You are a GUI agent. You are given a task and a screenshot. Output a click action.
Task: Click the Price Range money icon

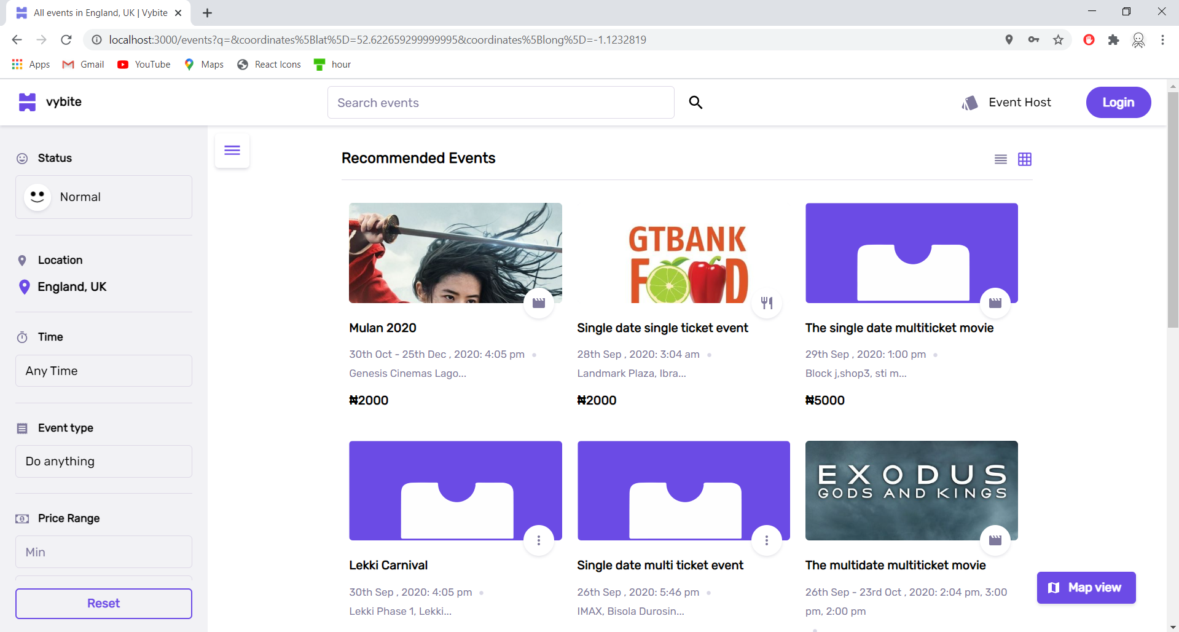(x=22, y=519)
